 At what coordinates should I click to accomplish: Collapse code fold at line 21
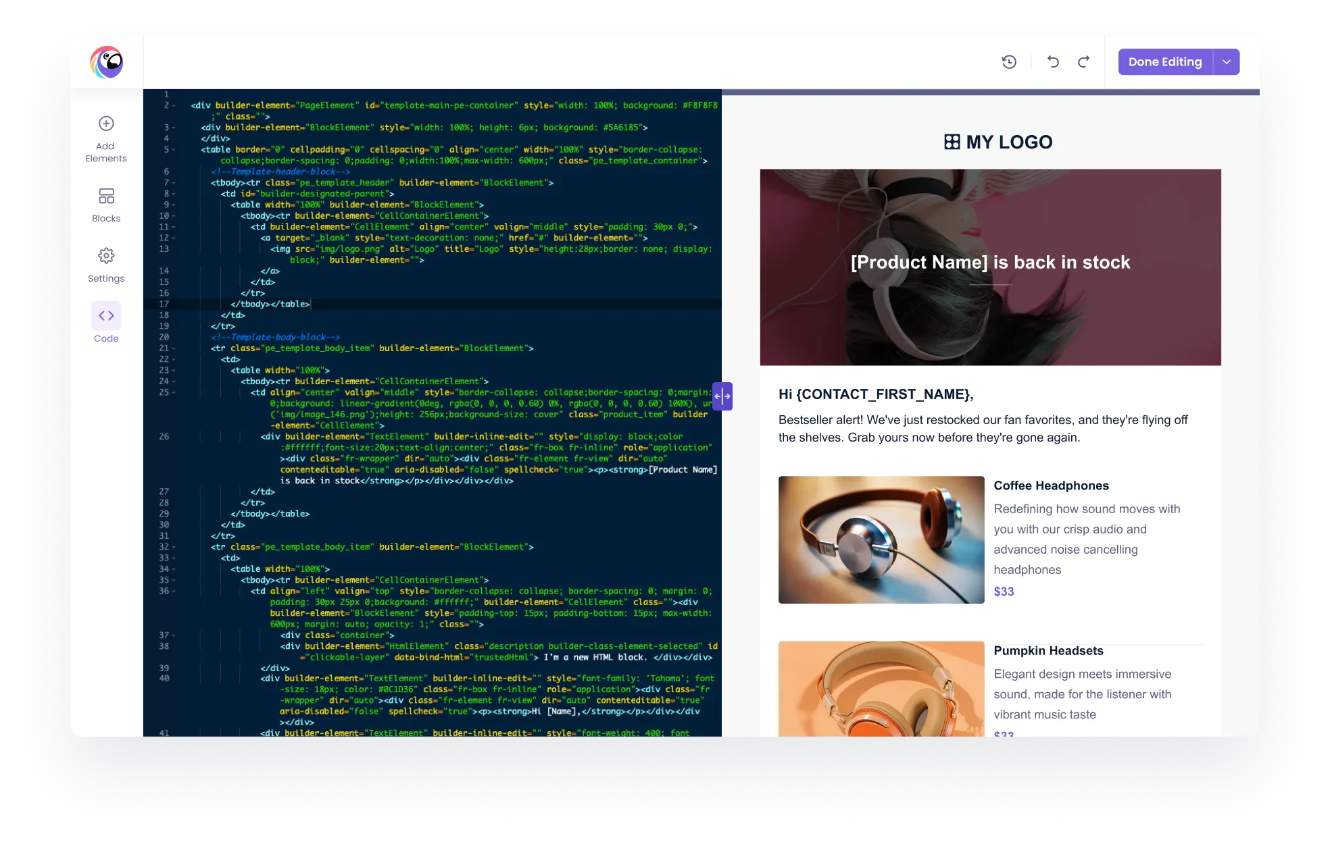point(174,348)
